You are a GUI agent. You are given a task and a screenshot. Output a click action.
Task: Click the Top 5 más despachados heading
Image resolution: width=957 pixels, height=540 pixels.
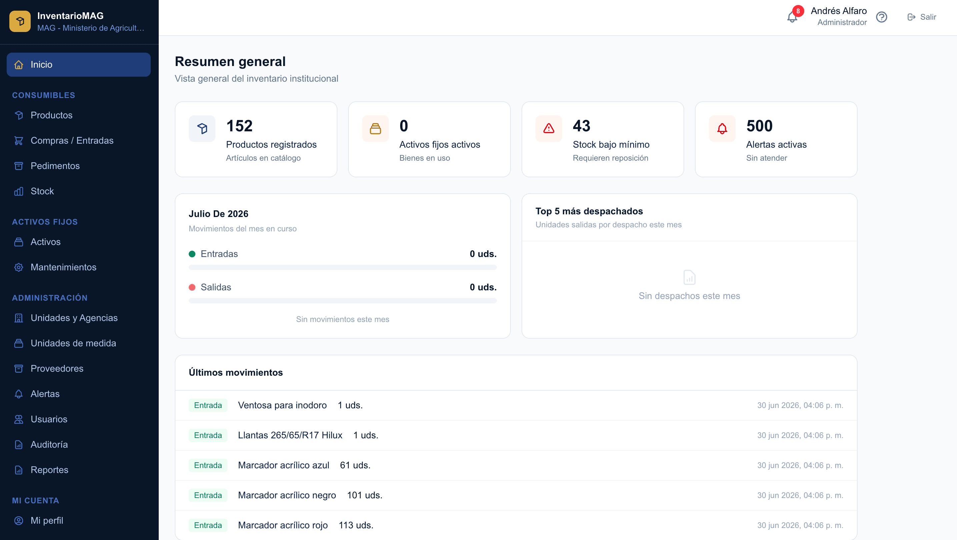(589, 211)
